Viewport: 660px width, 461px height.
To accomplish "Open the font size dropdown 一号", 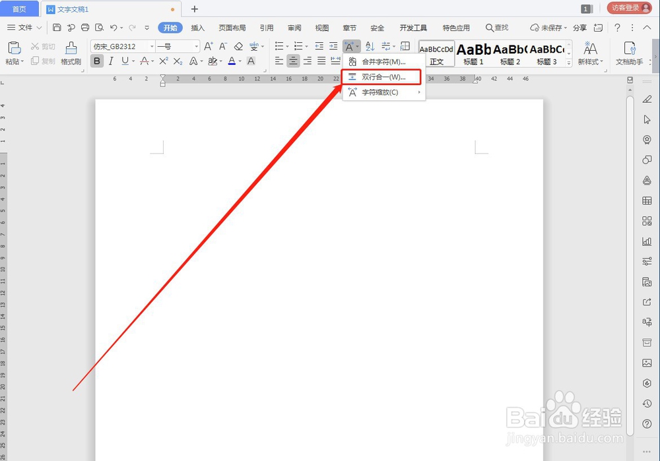I will coord(196,46).
